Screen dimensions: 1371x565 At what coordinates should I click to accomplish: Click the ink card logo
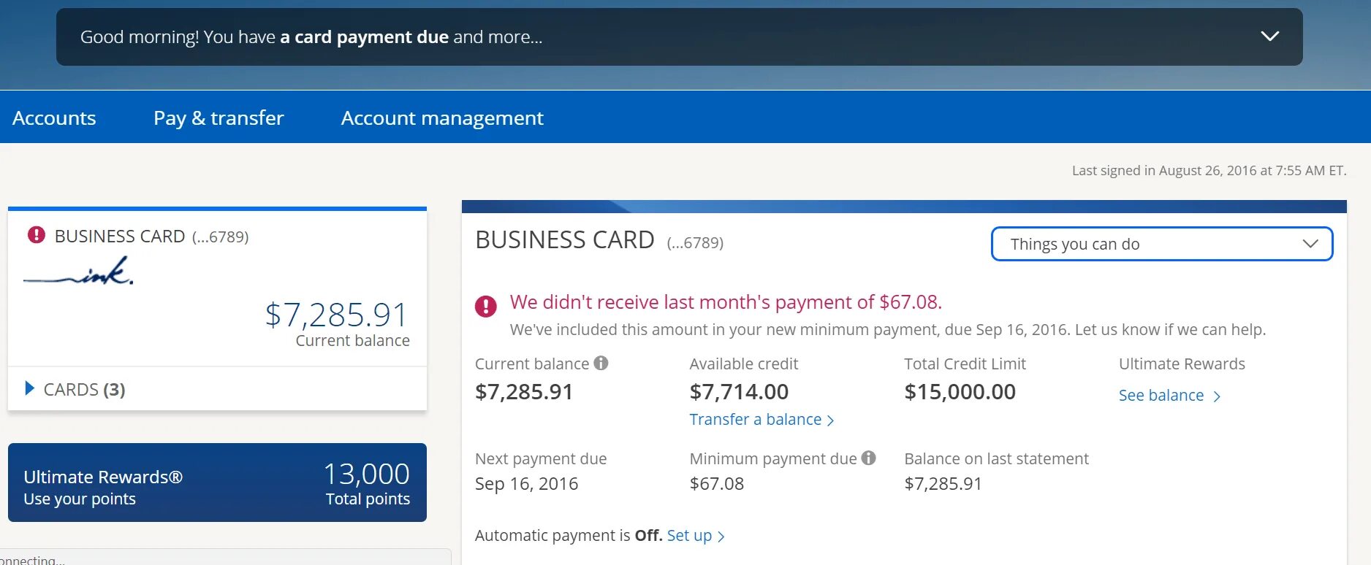(79, 271)
